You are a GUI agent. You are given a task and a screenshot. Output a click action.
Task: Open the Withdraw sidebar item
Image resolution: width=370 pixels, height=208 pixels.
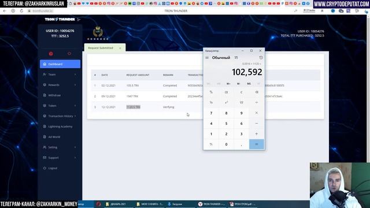pyautogui.click(x=60, y=95)
